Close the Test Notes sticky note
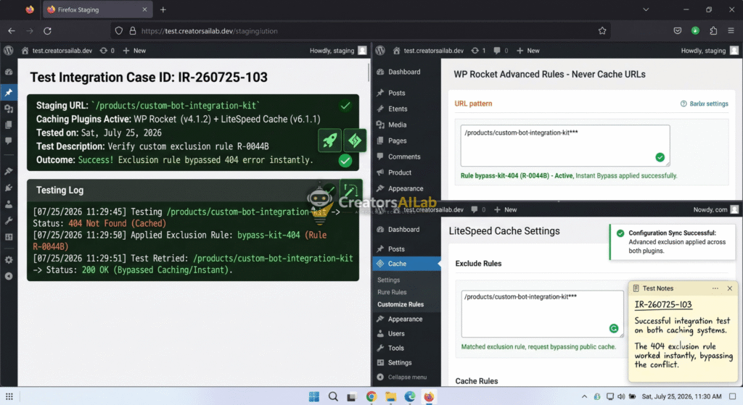Screen dimensions: 743x405 coord(730,288)
